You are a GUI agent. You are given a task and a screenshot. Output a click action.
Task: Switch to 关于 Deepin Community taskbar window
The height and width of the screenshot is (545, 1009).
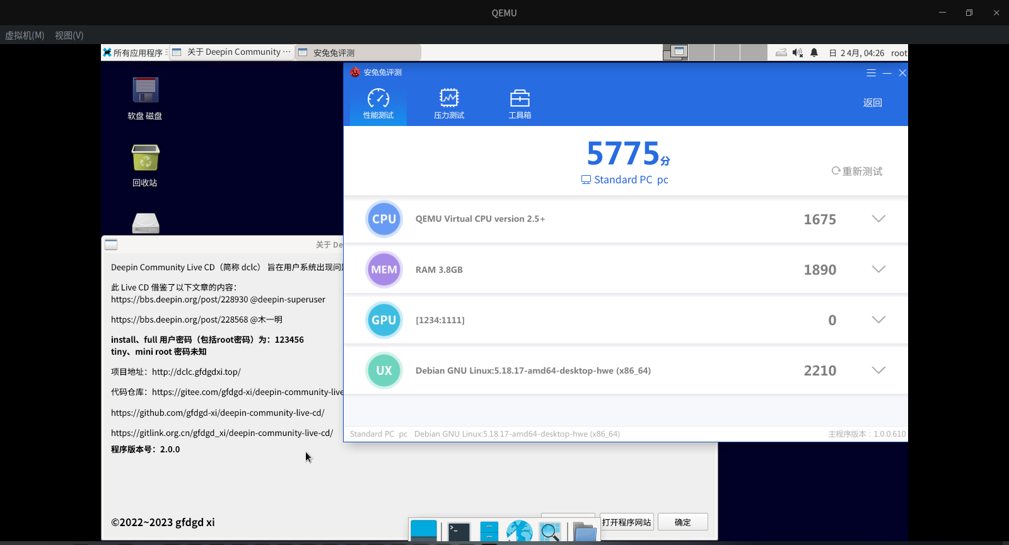point(231,52)
